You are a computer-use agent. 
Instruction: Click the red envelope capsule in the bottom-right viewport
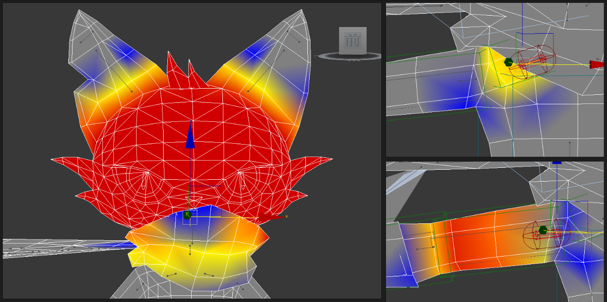[546, 234]
